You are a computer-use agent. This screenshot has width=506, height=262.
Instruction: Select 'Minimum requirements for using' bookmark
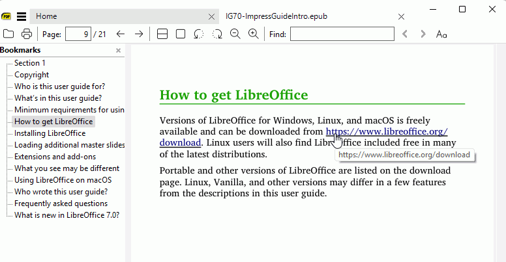[x=68, y=110]
